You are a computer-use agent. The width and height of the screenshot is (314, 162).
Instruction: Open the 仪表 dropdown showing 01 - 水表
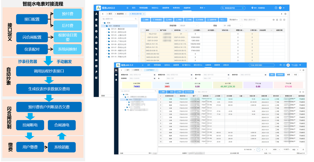click(x=233, y=26)
